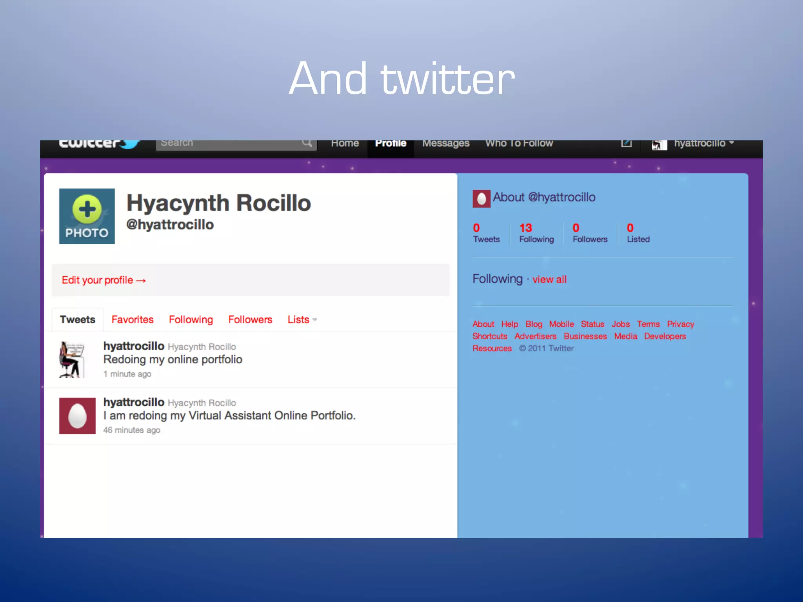Open the Businesses footer link
803x602 pixels.
585,336
